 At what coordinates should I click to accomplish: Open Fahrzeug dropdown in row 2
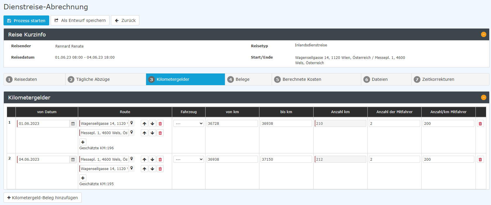[189, 160]
